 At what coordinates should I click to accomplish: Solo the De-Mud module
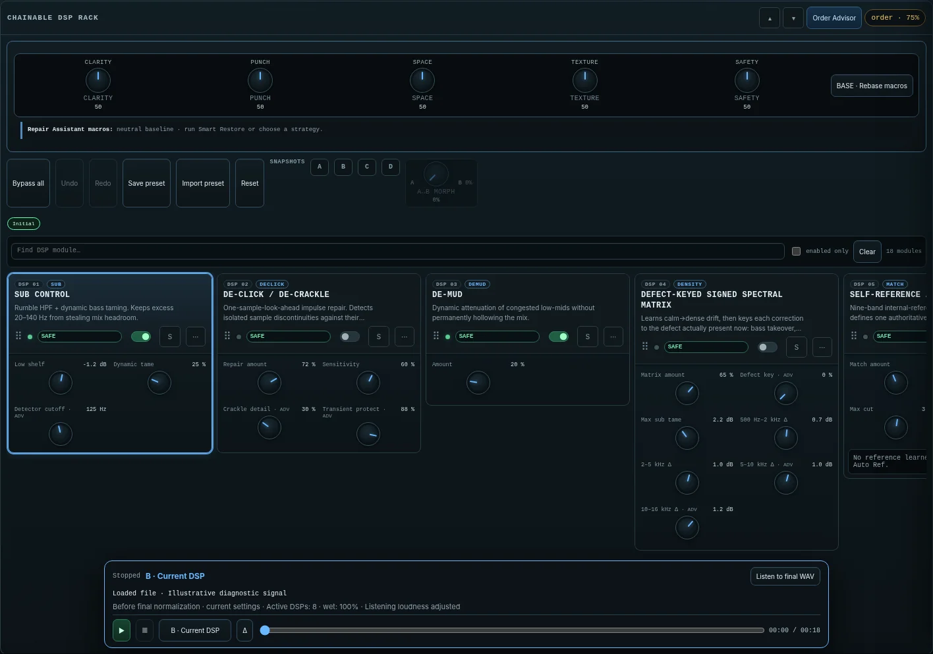[588, 337]
